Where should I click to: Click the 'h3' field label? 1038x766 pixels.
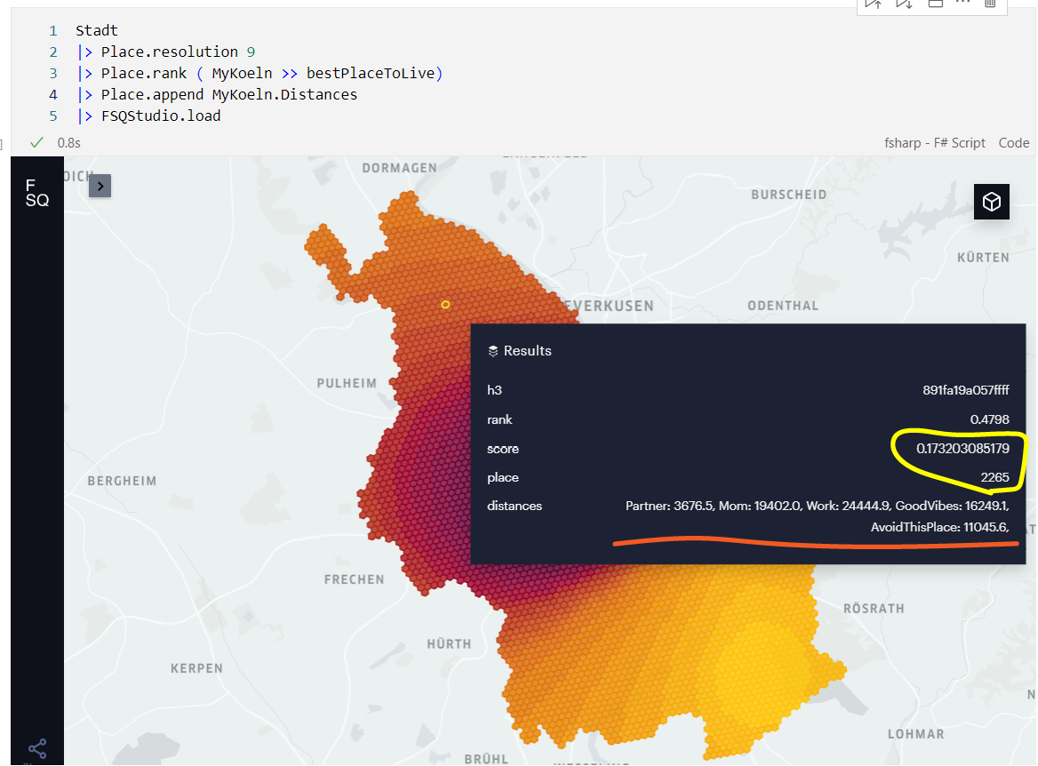click(494, 390)
